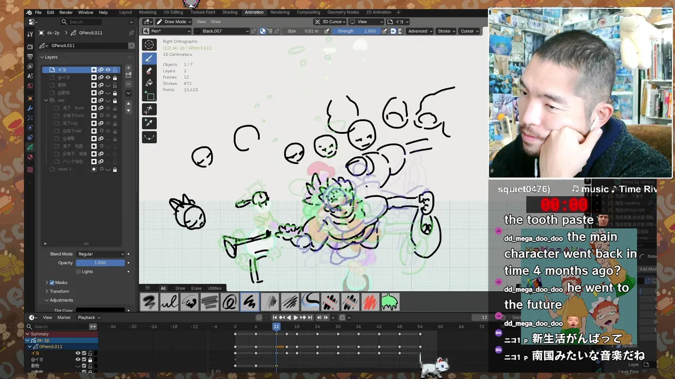Select the Fill bucket tool
This screenshot has height=379, width=675.
(x=149, y=83)
